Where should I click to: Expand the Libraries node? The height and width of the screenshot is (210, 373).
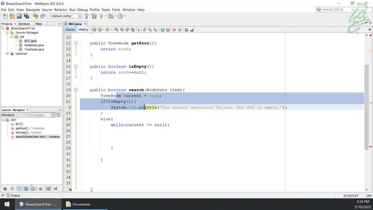point(8,54)
